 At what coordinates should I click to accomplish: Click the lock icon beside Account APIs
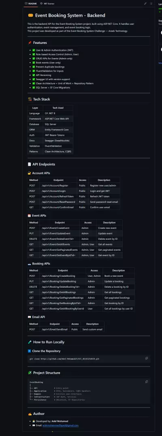[29, 173]
